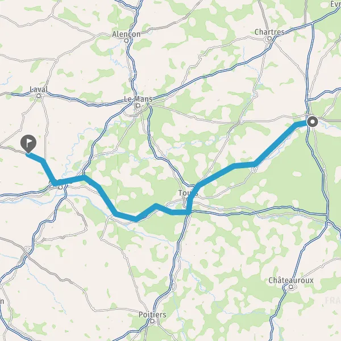Select the Alençon city dot
The image size is (341, 341).
pyautogui.click(x=126, y=40)
